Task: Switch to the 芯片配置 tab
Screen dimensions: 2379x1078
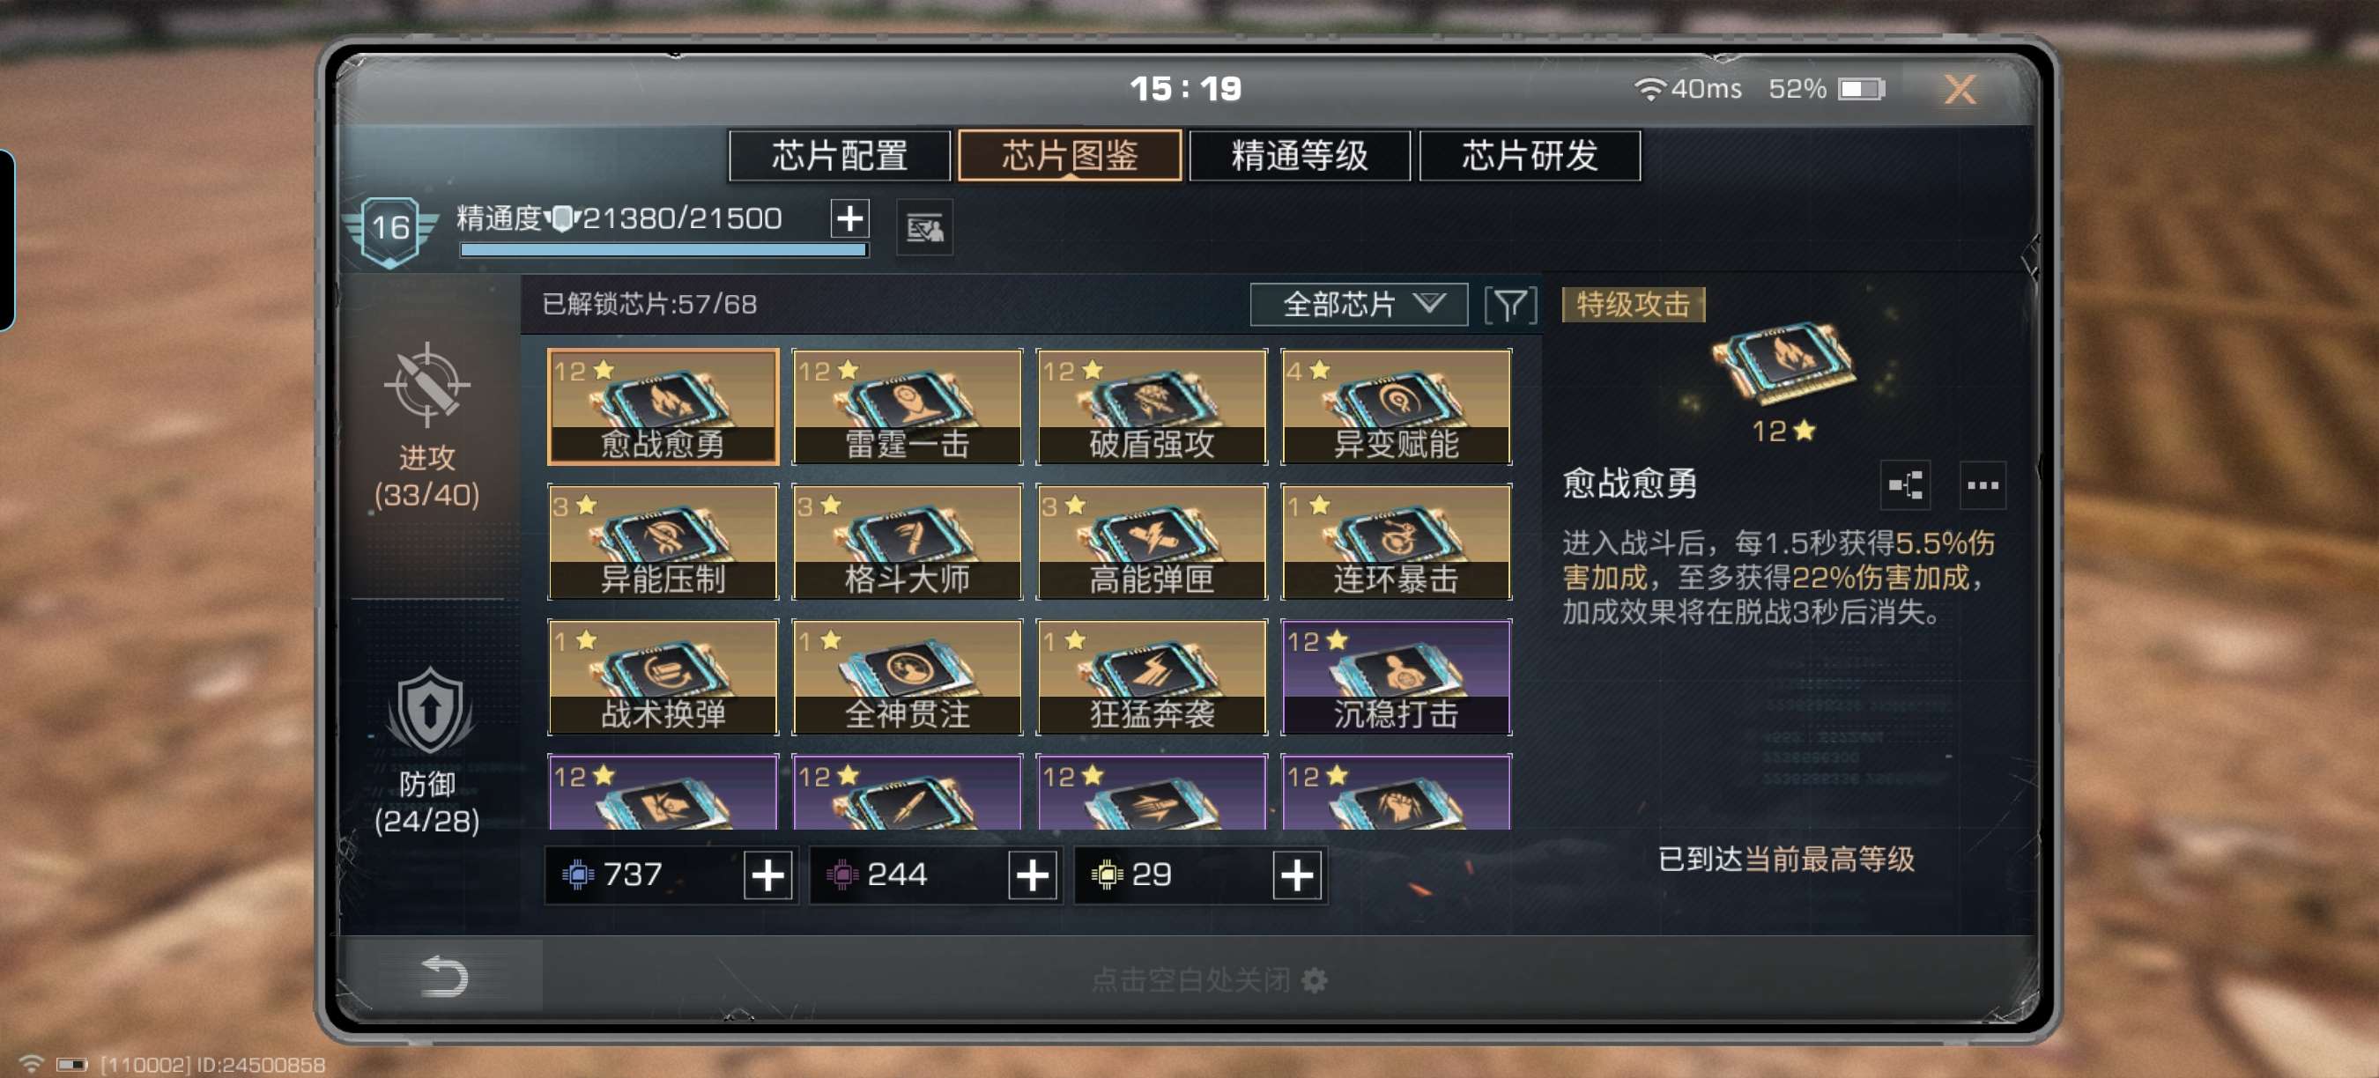Action: coord(839,155)
